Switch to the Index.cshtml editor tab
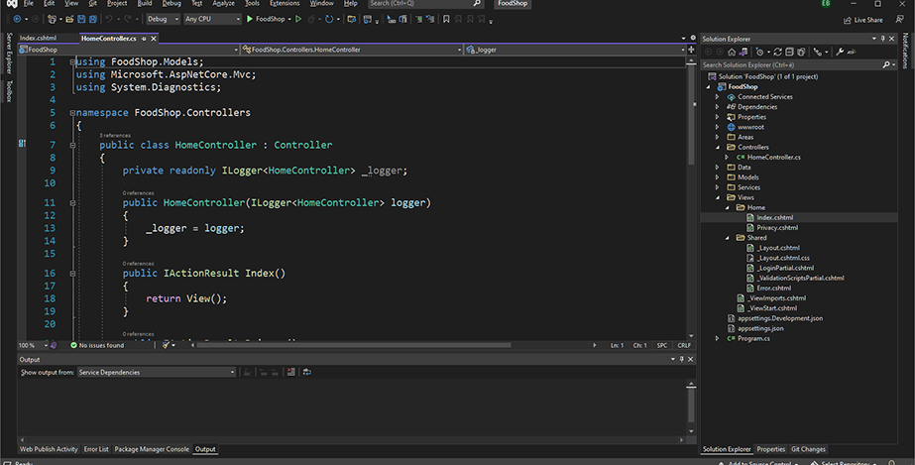Viewport: 915px width, 465px height. [39, 38]
